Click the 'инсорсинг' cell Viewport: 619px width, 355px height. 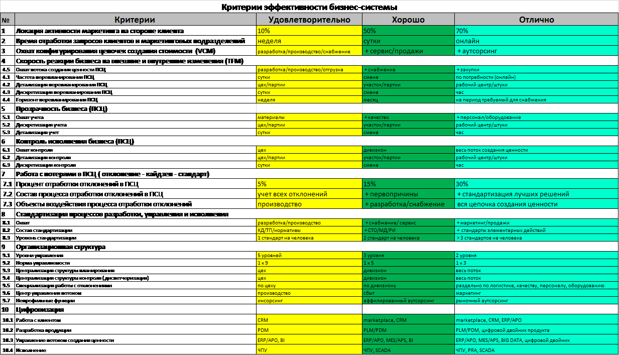pyautogui.click(x=309, y=300)
